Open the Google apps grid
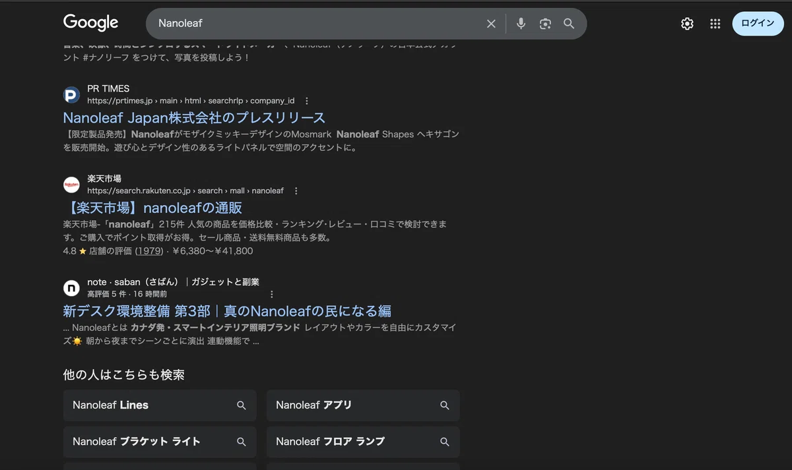This screenshot has height=470, width=792. (x=715, y=24)
